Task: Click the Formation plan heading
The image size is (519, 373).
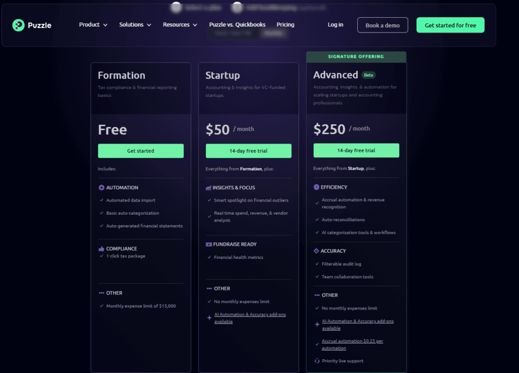Action: [x=122, y=76]
